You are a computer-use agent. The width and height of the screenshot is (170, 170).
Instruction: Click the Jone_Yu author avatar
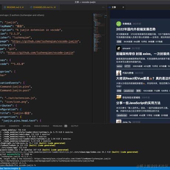119,121
